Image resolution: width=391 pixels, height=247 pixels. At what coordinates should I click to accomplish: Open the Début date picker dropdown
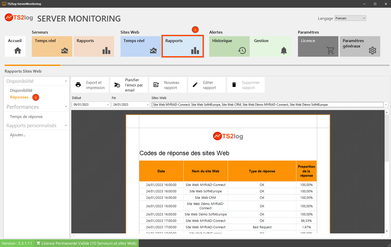point(108,105)
